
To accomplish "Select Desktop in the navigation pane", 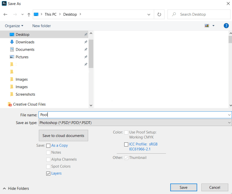I will (x=44, y=34).
